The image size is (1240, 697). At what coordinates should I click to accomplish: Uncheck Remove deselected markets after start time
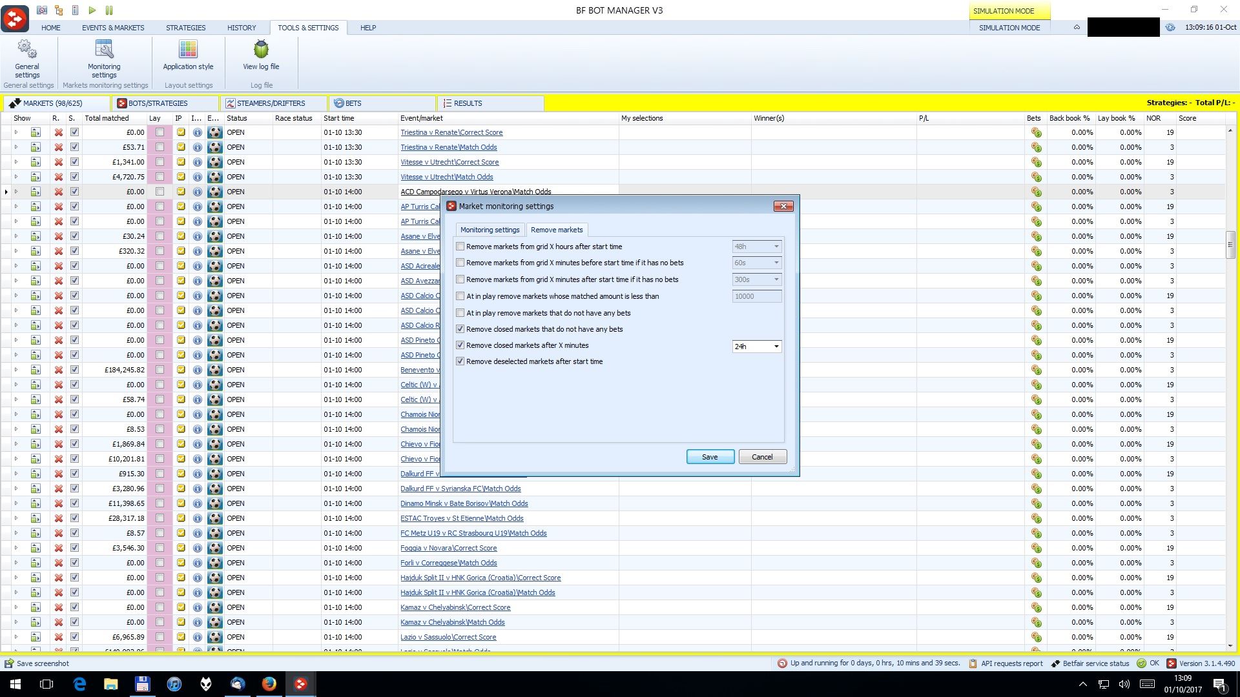(x=460, y=361)
